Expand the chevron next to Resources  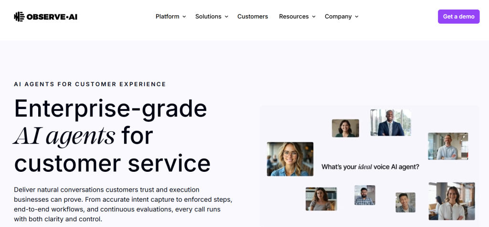(x=314, y=17)
